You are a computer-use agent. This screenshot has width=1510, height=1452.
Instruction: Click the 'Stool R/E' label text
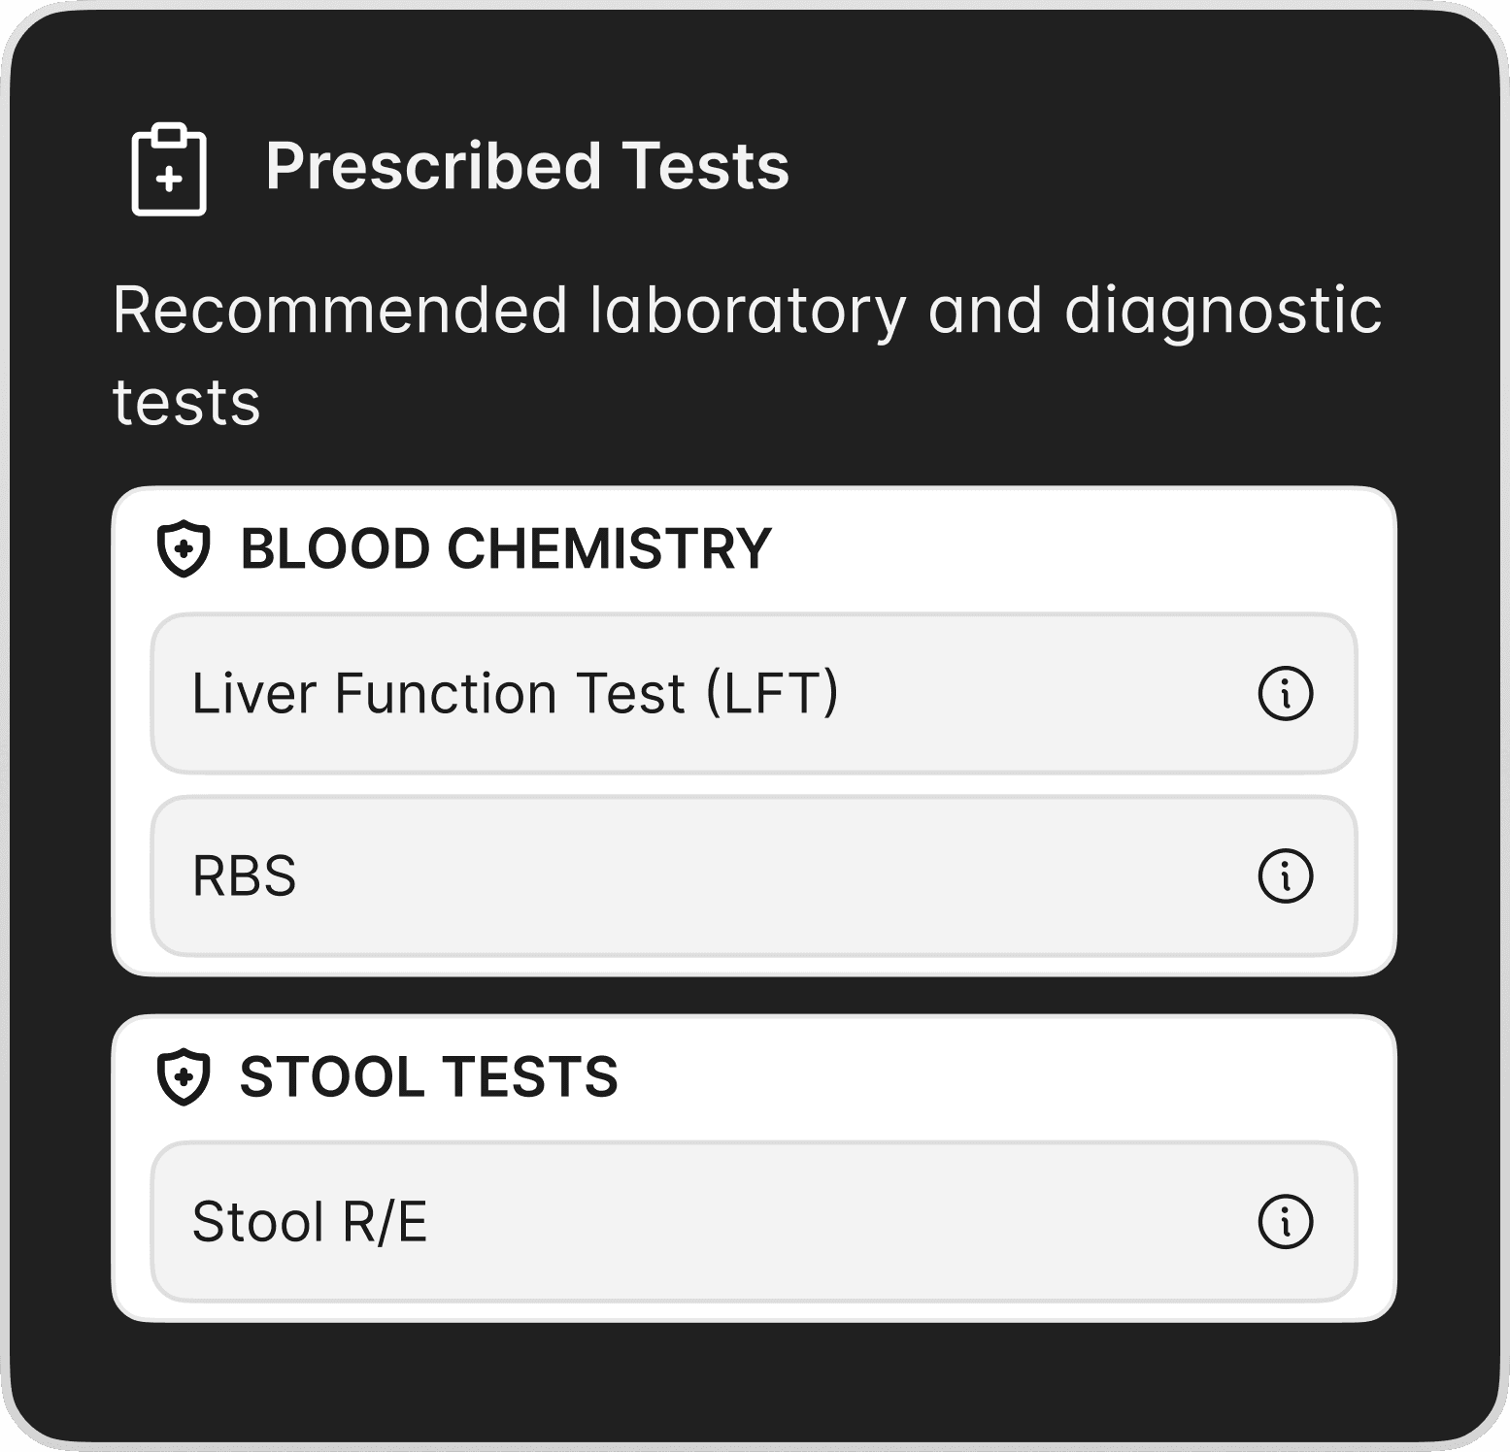(309, 1222)
